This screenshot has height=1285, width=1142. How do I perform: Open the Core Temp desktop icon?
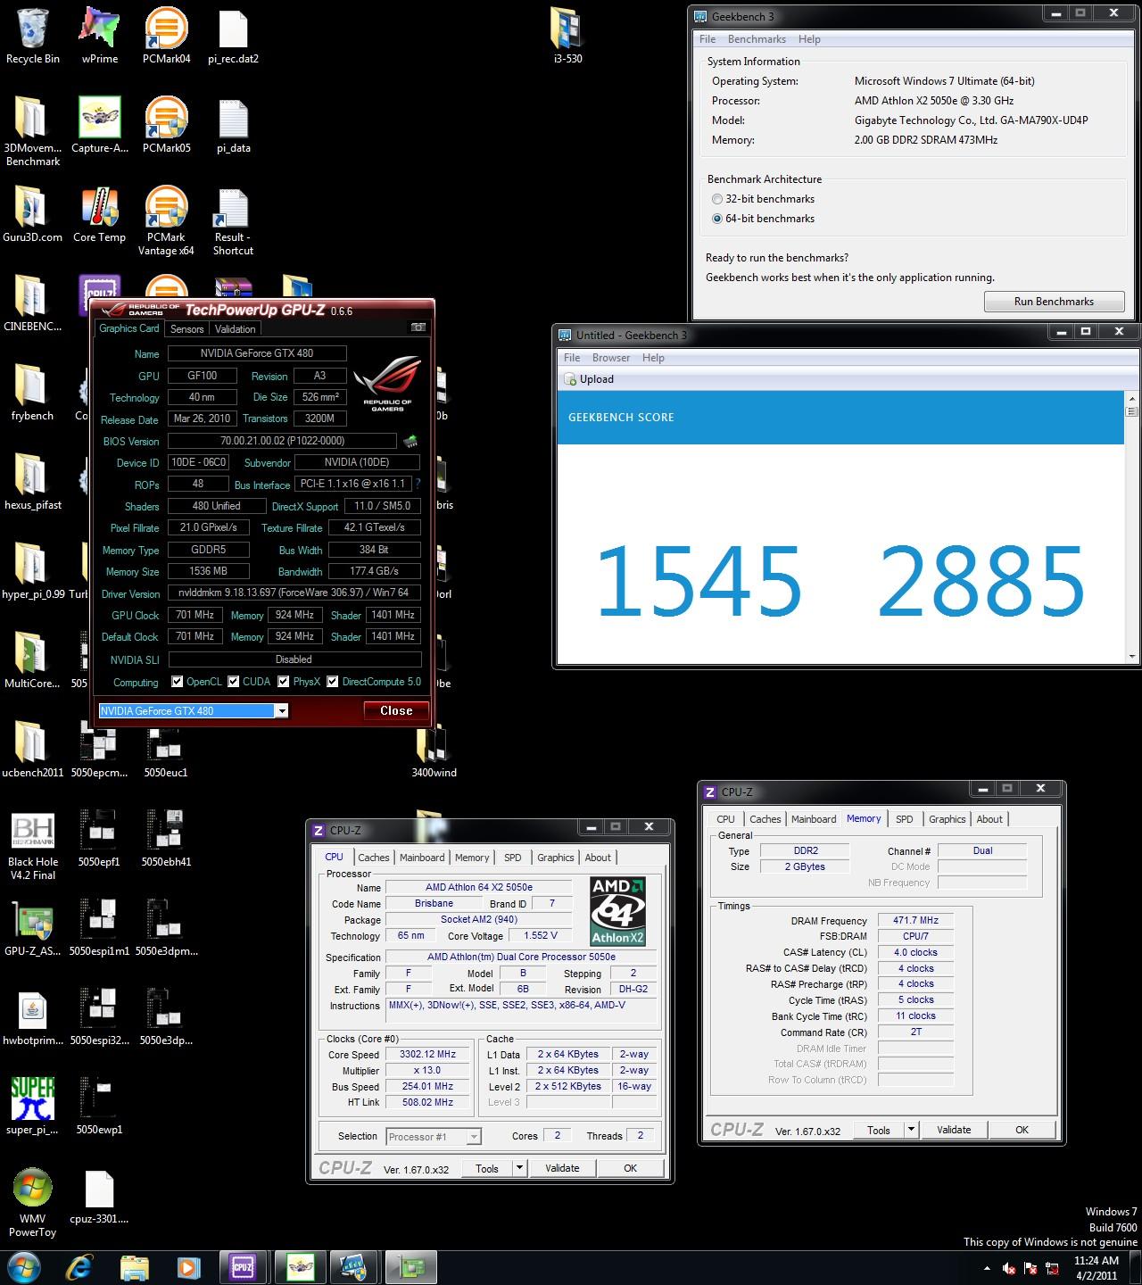point(99,207)
